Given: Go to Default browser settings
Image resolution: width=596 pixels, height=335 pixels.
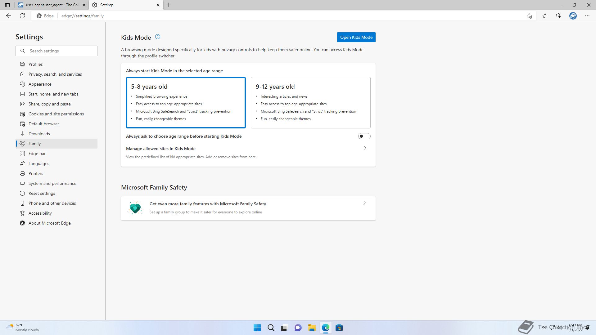Looking at the screenshot, I should (x=56, y=124).
